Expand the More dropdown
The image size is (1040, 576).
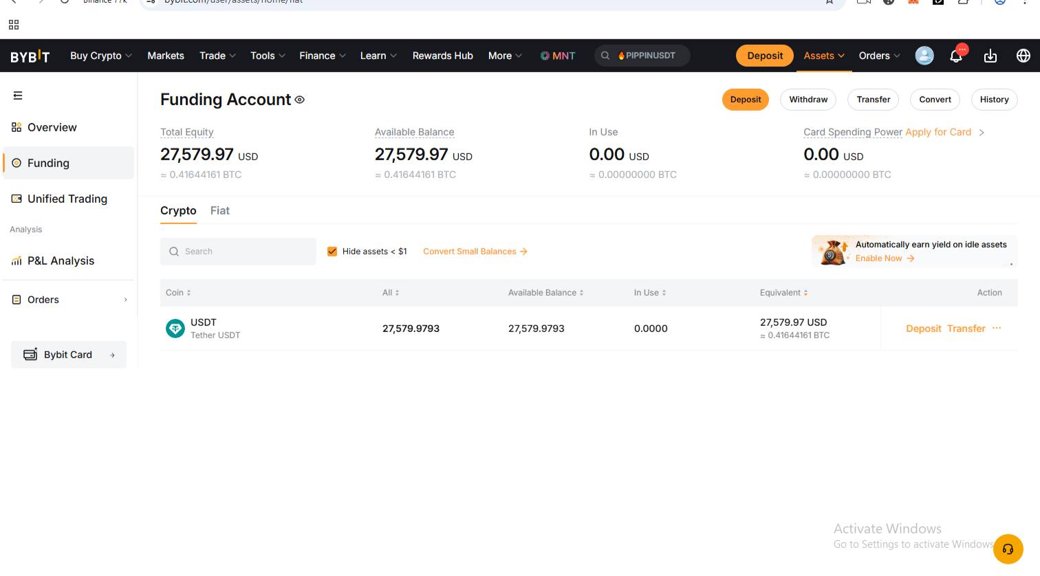tap(505, 56)
